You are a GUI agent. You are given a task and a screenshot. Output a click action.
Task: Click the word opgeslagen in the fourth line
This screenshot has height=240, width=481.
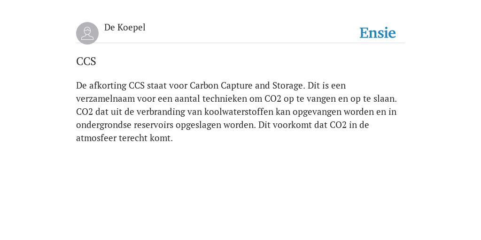(x=198, y=125)
